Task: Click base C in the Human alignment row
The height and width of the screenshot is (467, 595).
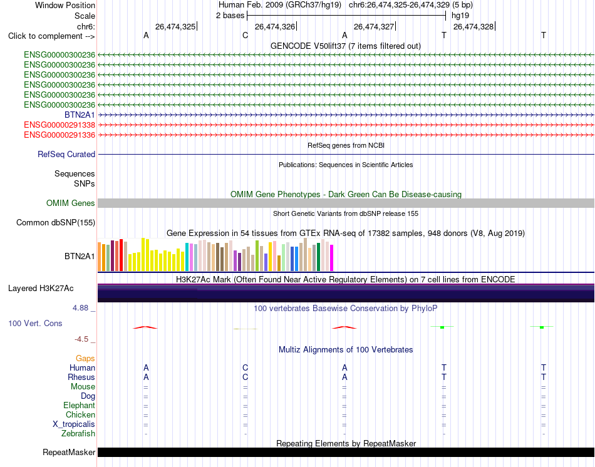Action: tap(245, 367)
